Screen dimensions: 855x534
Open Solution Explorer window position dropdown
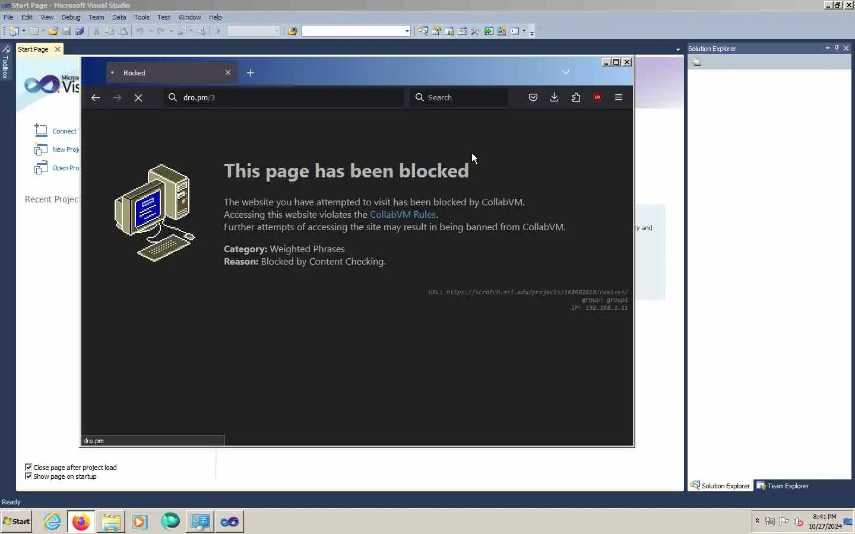(827, 48)
